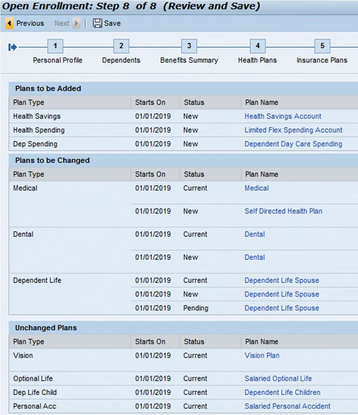The image size is (358, 415).
Task: Open Dependent Life Spouse link with New status
Action: coord(282,294)
